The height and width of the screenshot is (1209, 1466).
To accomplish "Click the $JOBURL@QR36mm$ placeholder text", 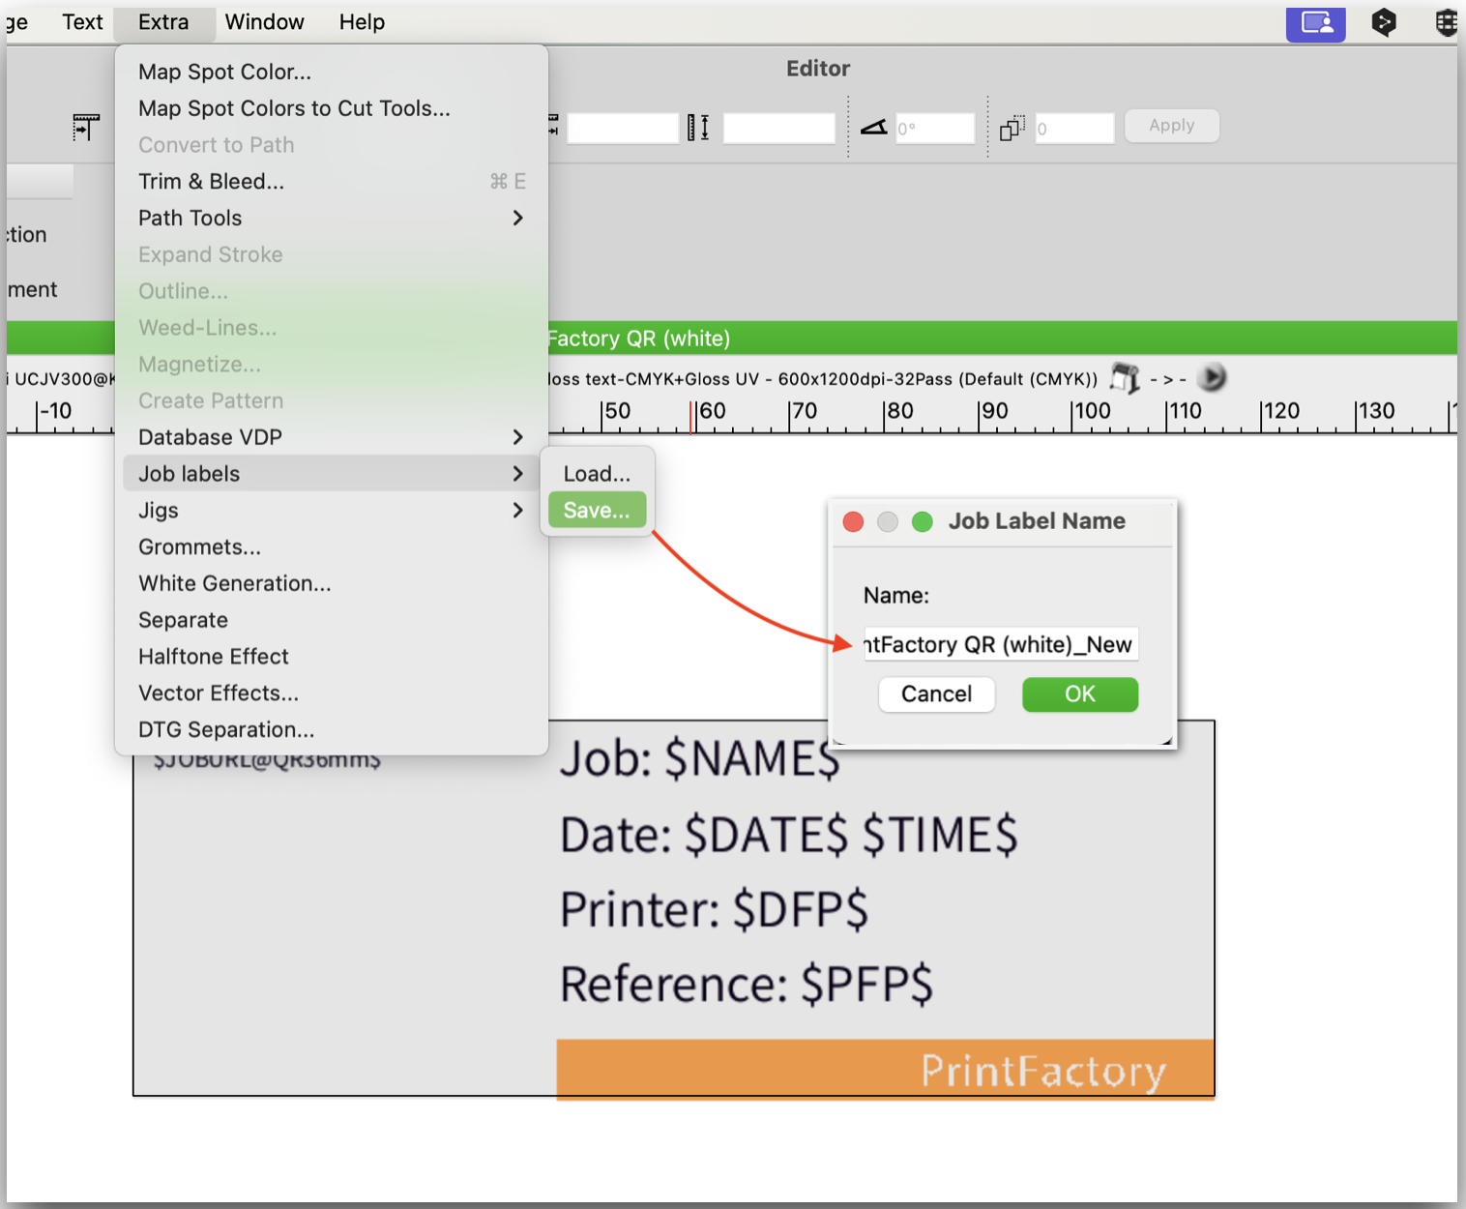I will (267, 761).
